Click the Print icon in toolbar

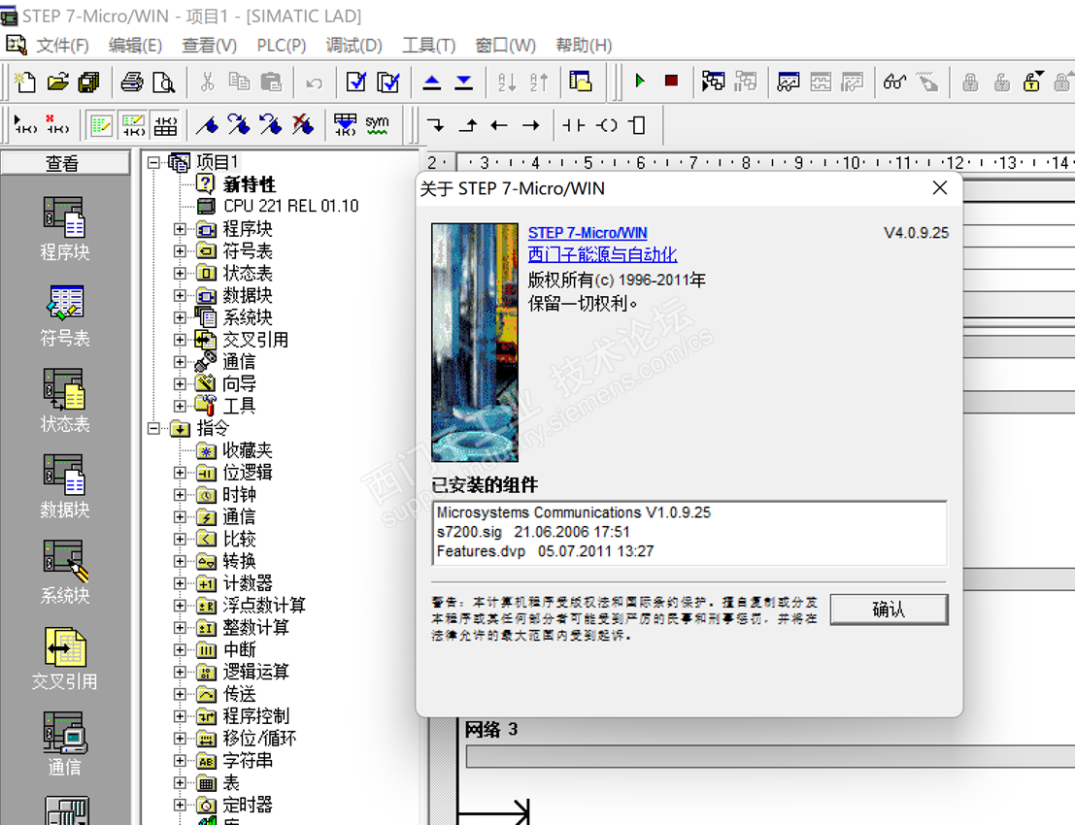click(x=132, y=82)
